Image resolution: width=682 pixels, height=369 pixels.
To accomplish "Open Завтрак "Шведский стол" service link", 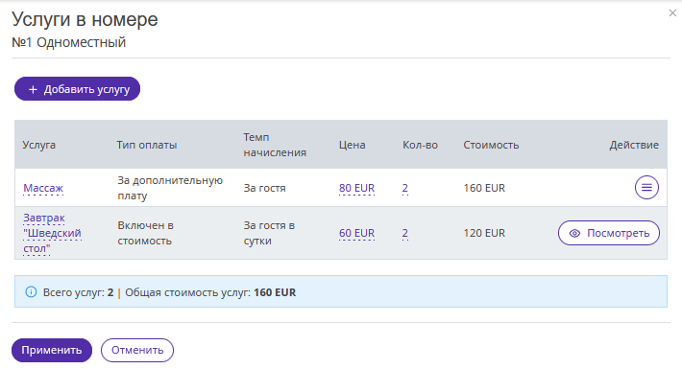I will 52,233.
